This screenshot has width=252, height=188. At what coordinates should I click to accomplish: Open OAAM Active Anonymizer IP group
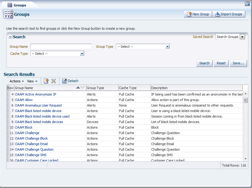click(36, 94)
